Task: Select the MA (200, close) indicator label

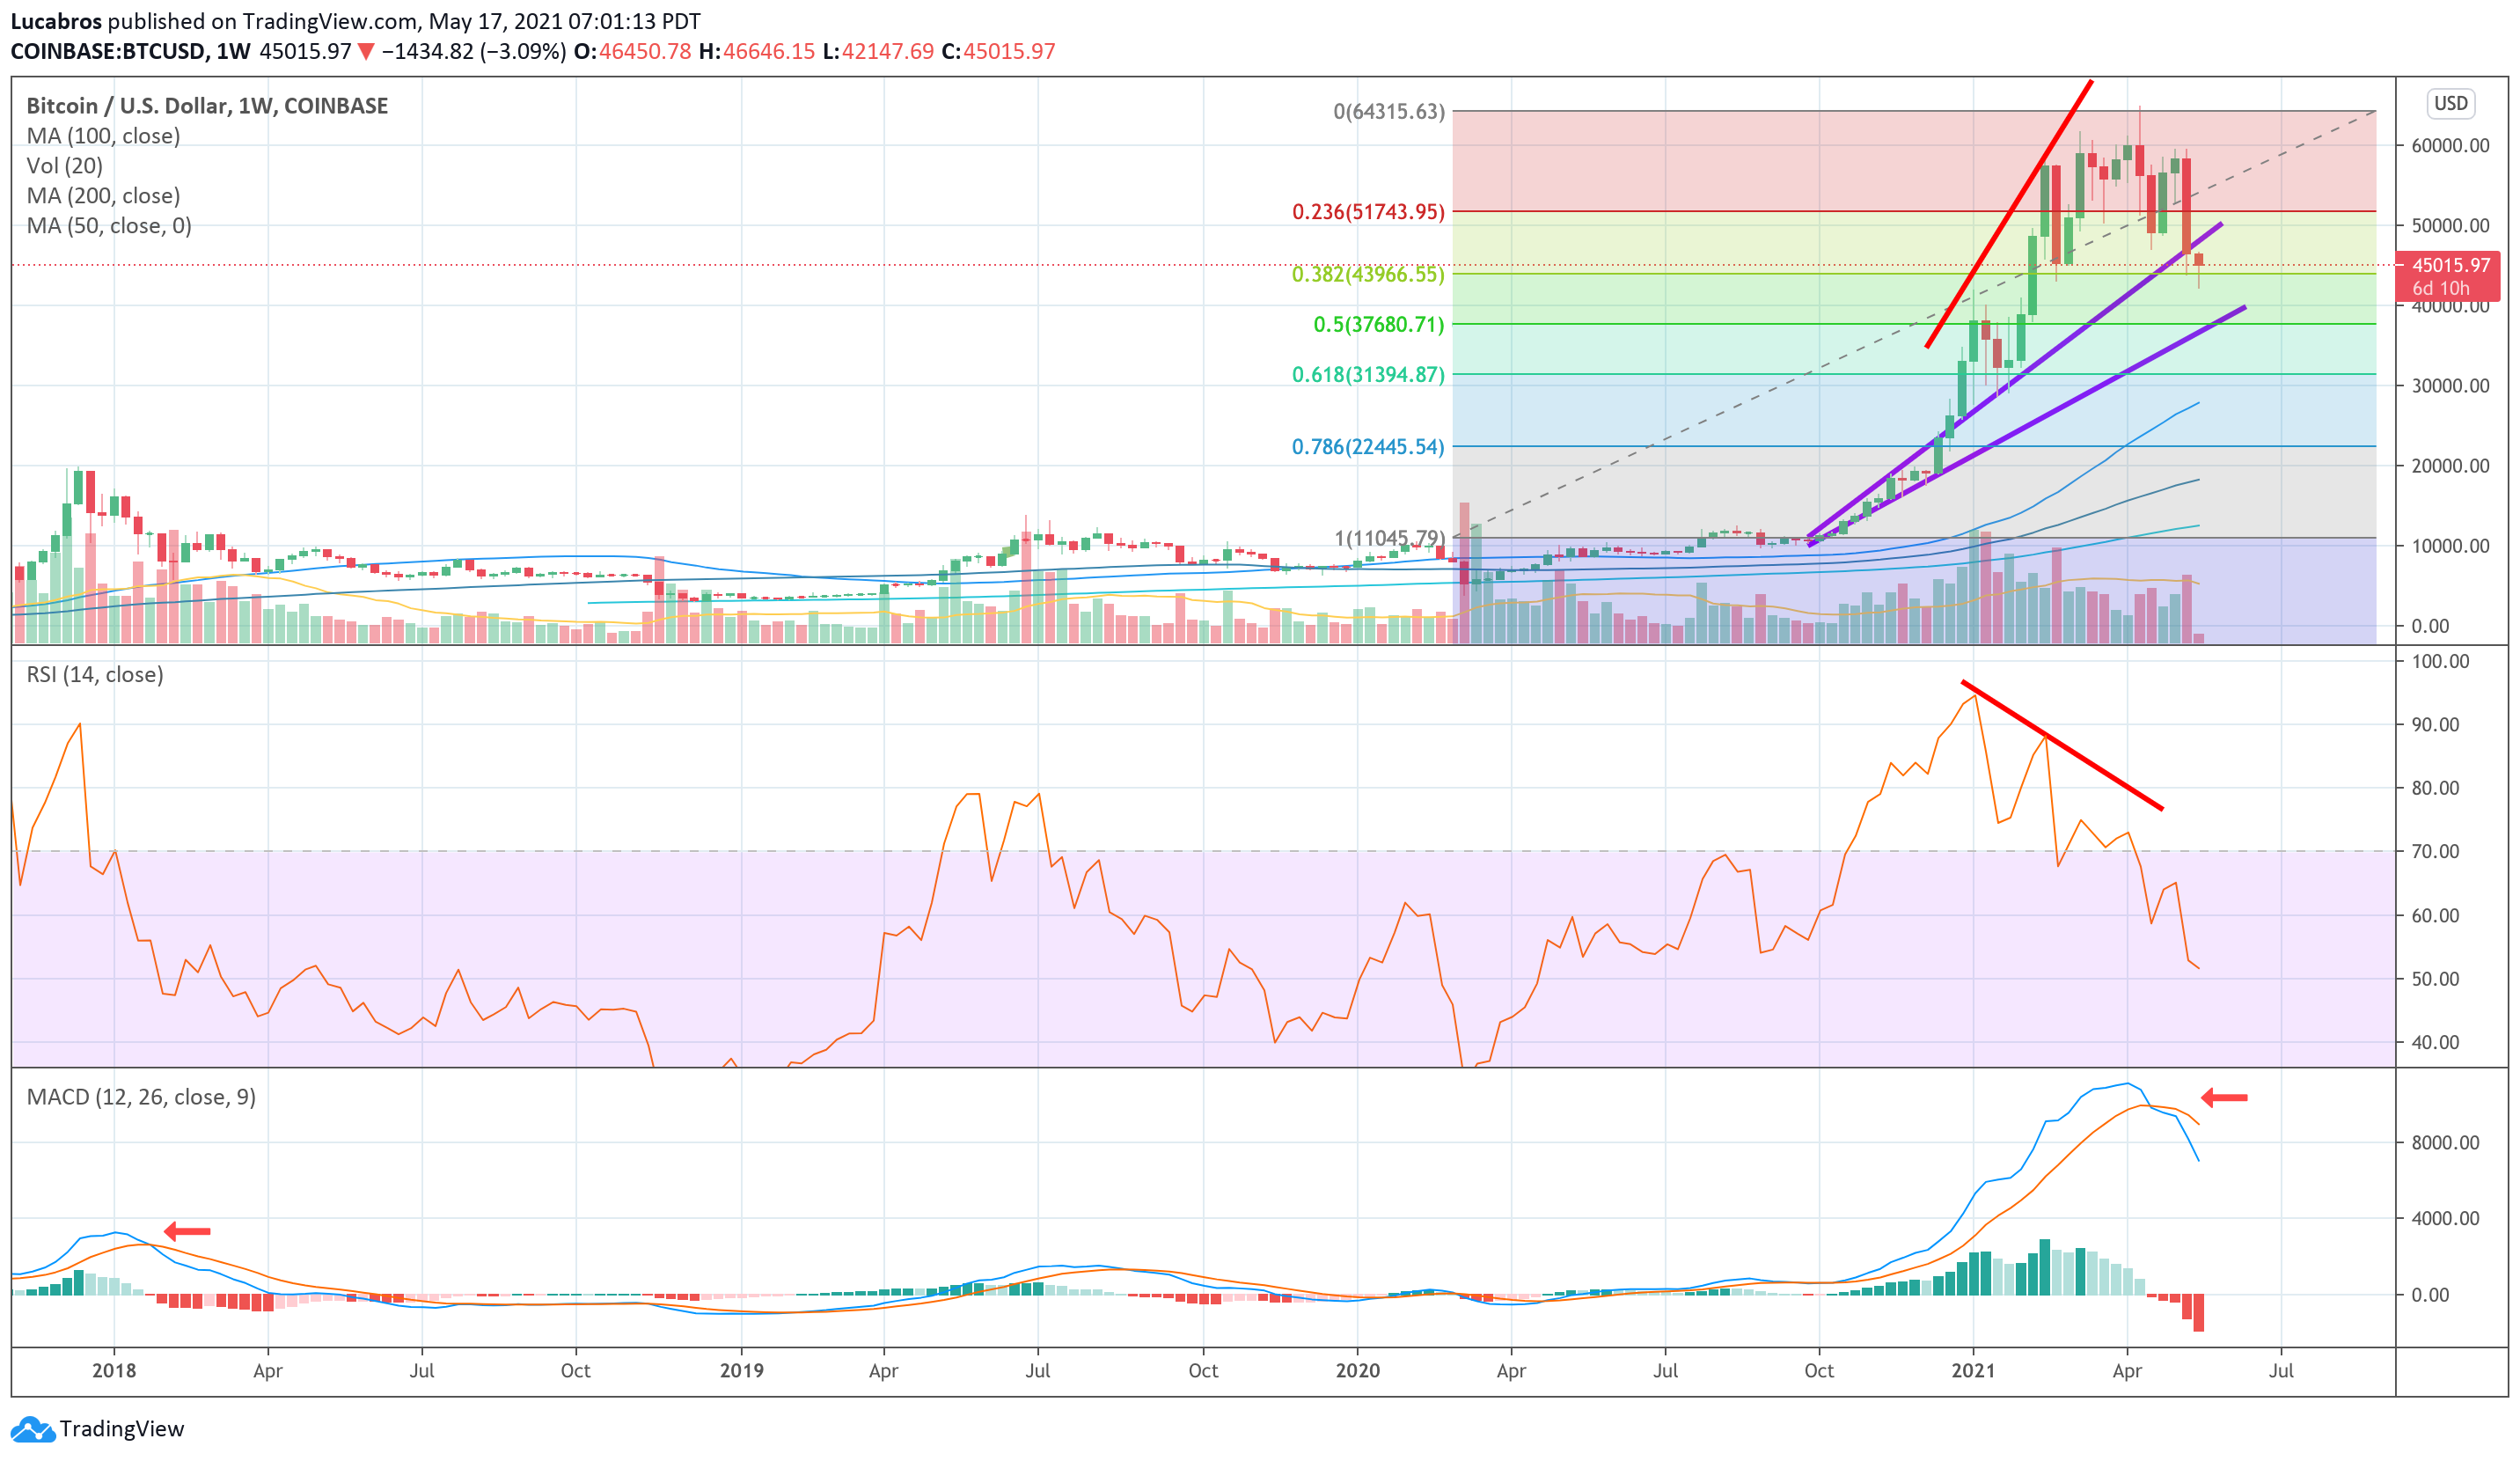Action: point(103,196)
